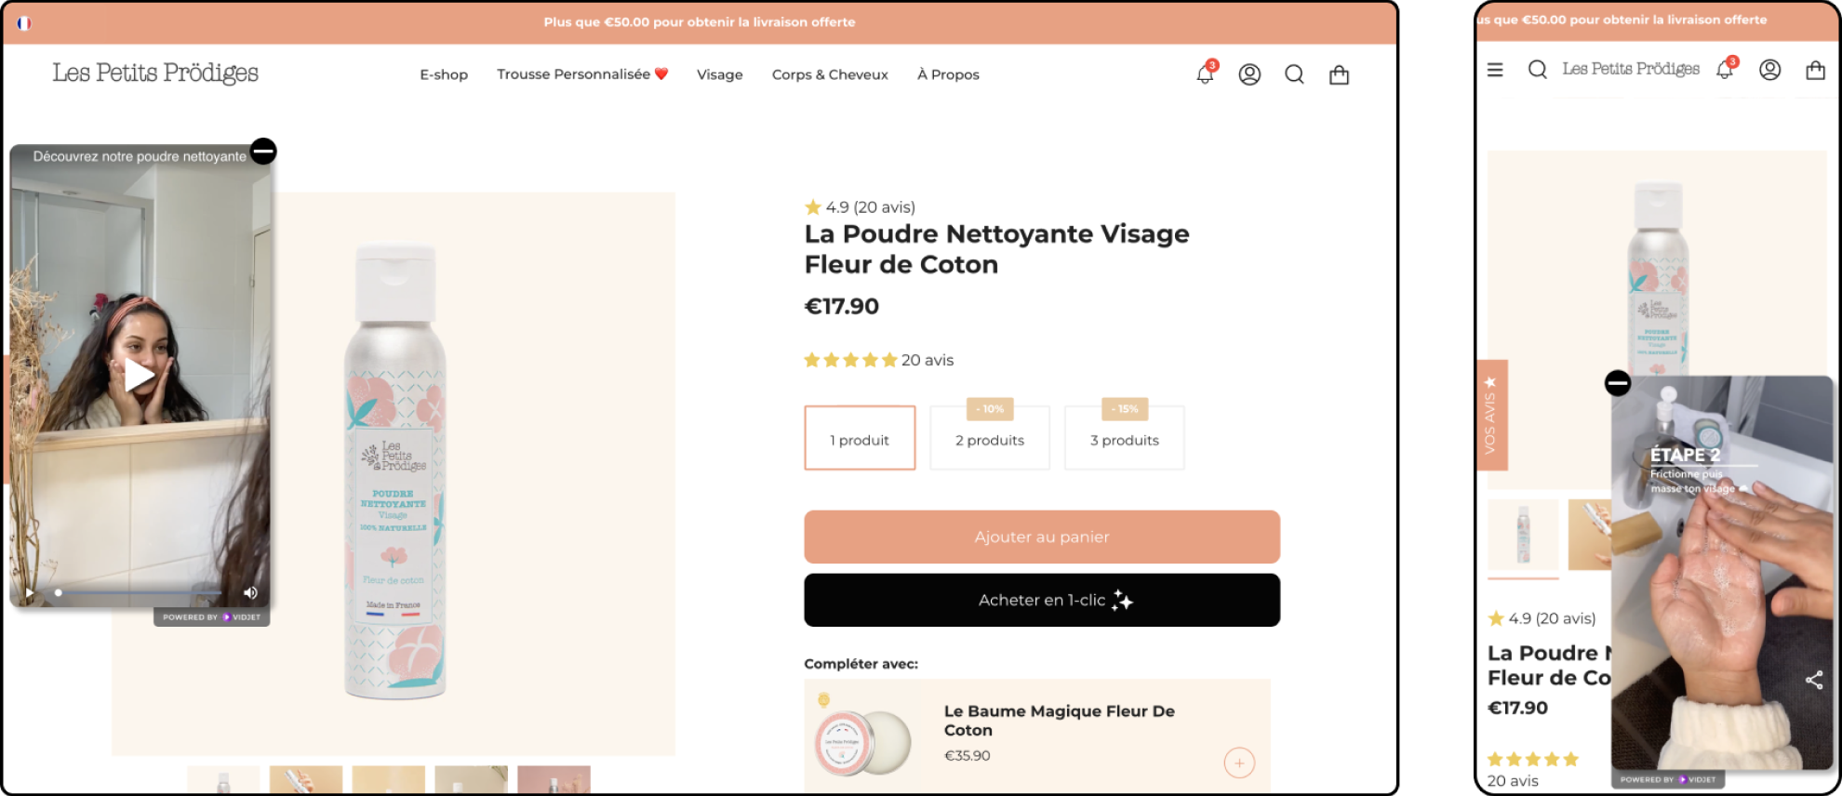Open the mobile account icon
This screenshot has width=1842, height=796.
point(1769,70)
